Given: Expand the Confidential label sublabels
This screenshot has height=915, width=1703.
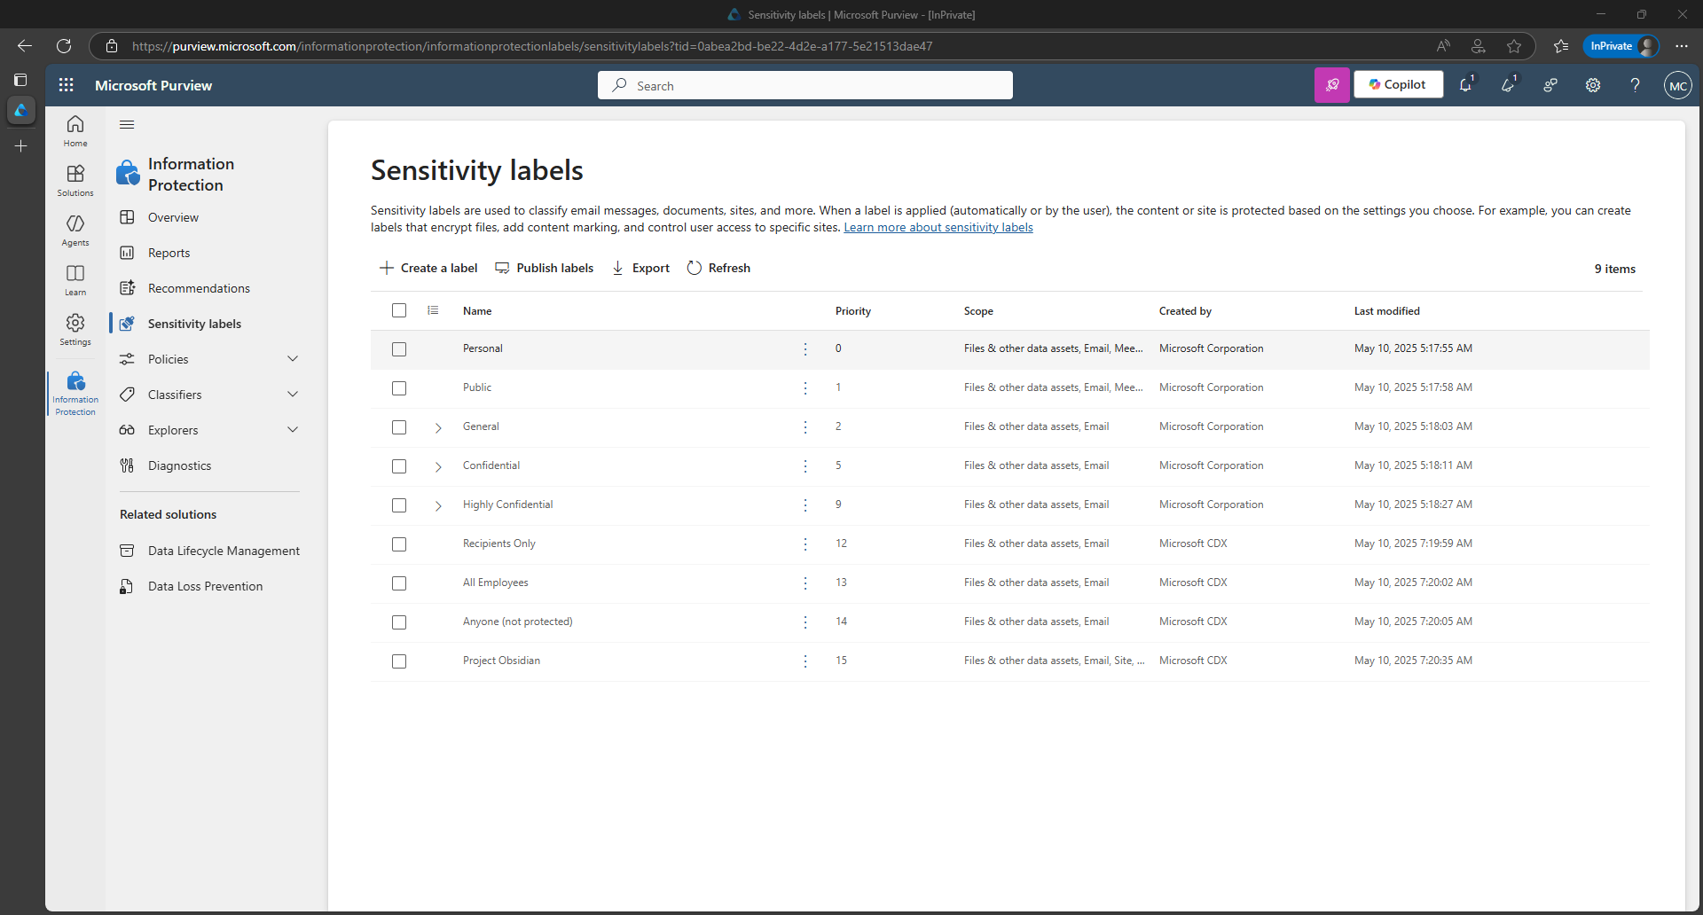Looking at the screenshot, I should click(438, 467).
